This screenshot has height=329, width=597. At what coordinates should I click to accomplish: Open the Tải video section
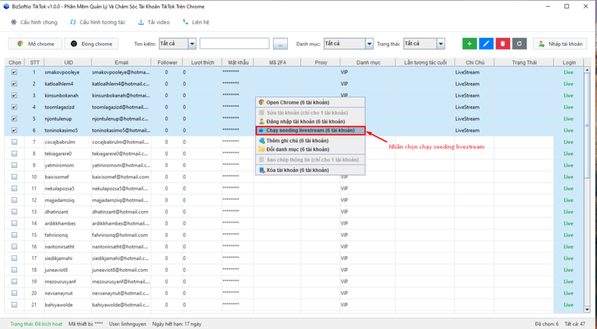coord(153,22)
